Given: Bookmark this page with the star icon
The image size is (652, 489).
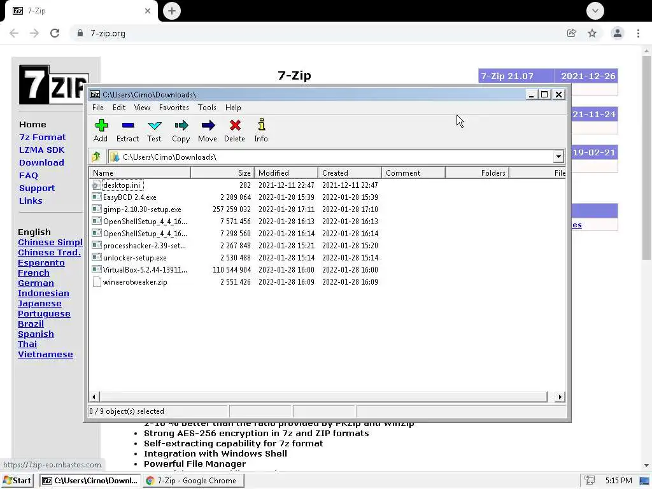Looking at the screenshot, I should click(x=592, y=33).
